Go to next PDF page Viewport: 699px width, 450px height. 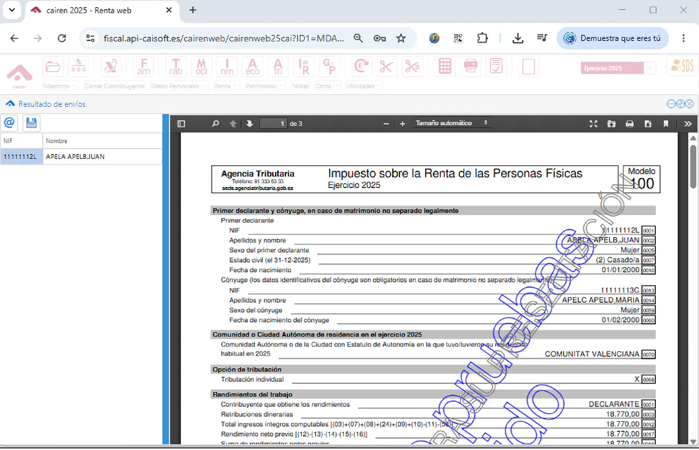249,123
